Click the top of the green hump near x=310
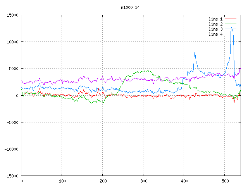 147,71
